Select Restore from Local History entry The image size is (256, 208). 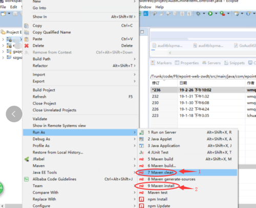(80, 152)
